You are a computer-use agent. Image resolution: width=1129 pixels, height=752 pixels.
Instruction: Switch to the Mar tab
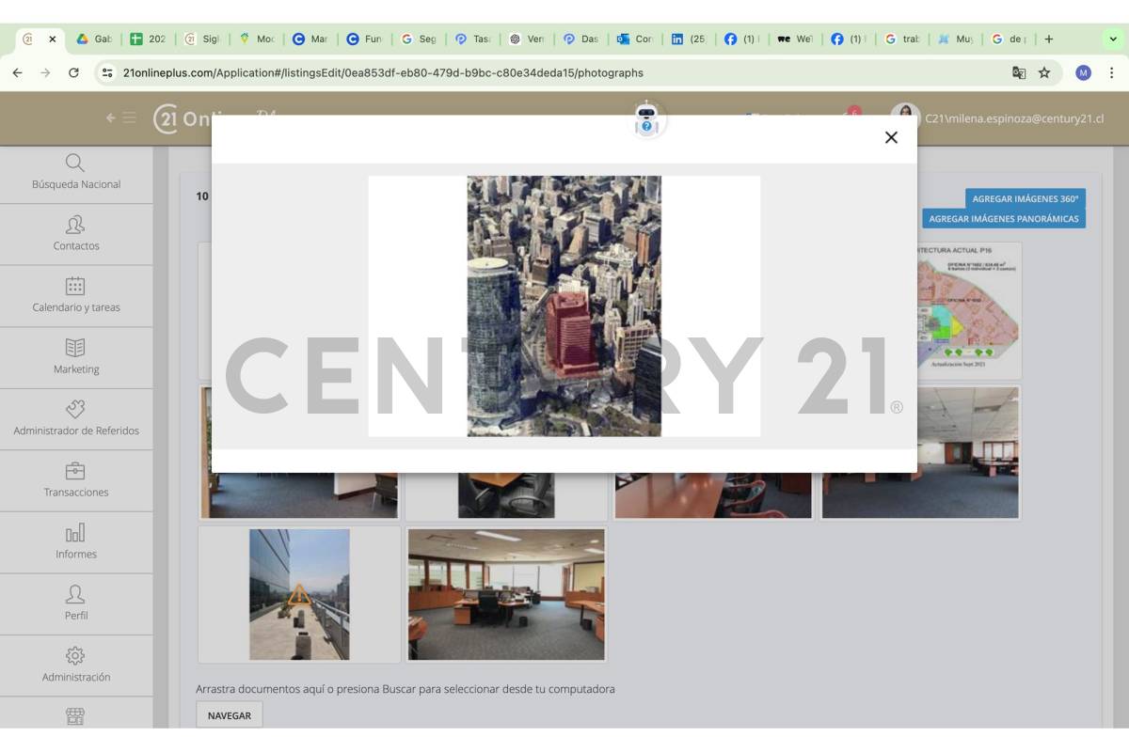[x=310, y=39]
